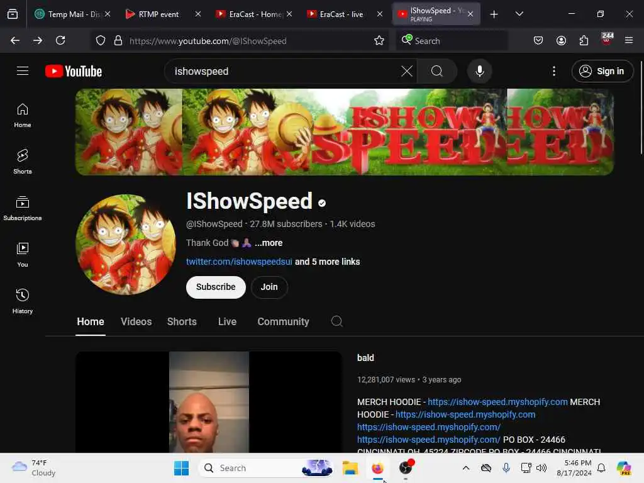644x483 pixels.
Task: Subscribe to IShowSpeed
Action: tap(216, 287)
